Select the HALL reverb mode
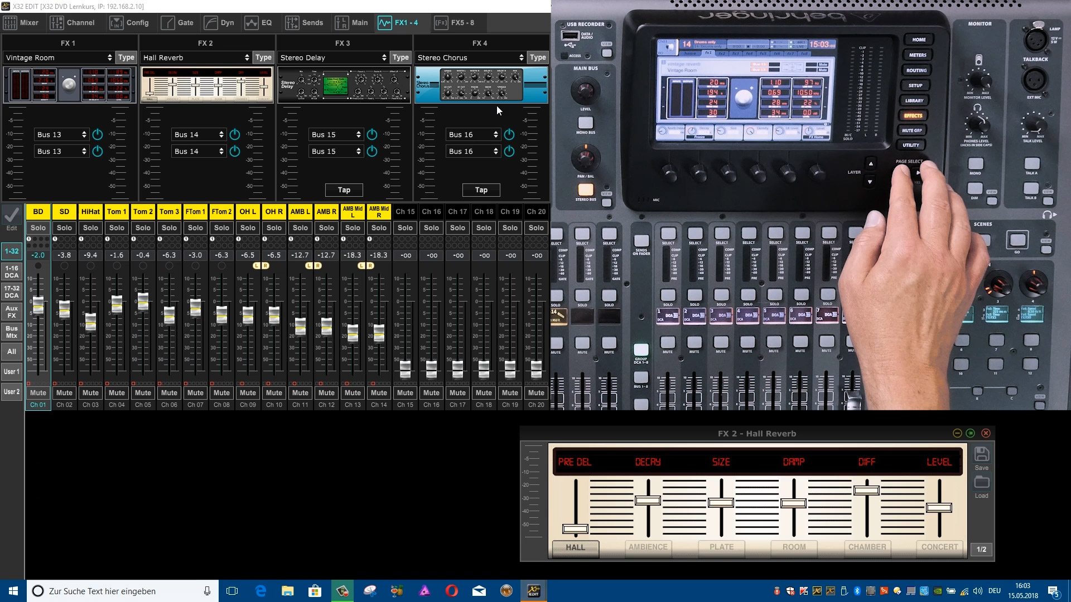The image size is (1071, 602). click(576, 548)
